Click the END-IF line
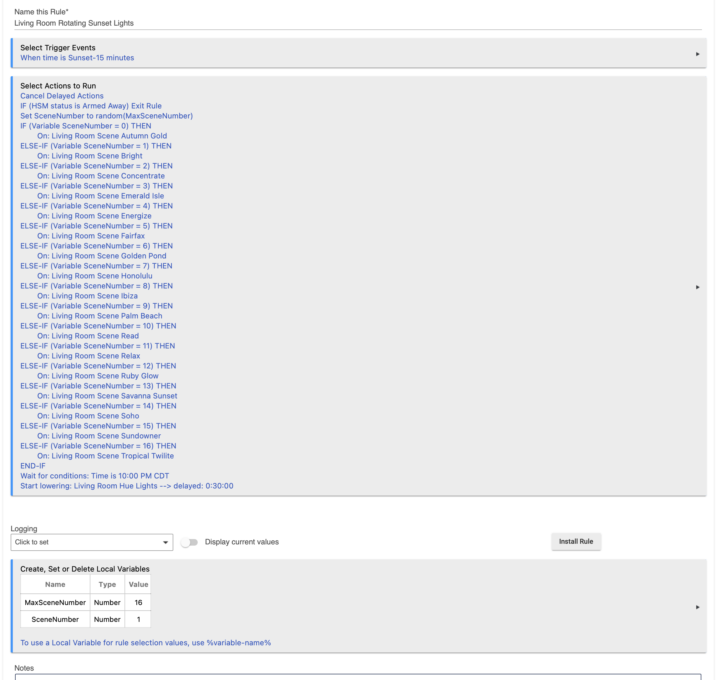The image size is (727, 680). tap(33, 466)
